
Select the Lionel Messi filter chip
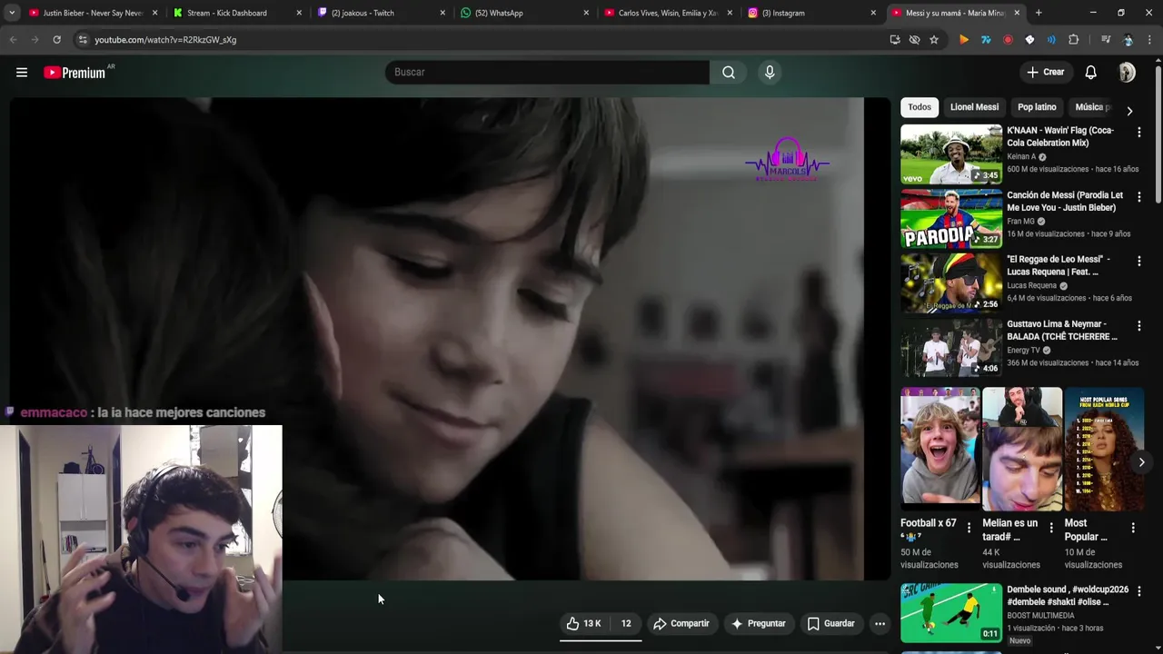pyautogui.click(x=974, y=107)
